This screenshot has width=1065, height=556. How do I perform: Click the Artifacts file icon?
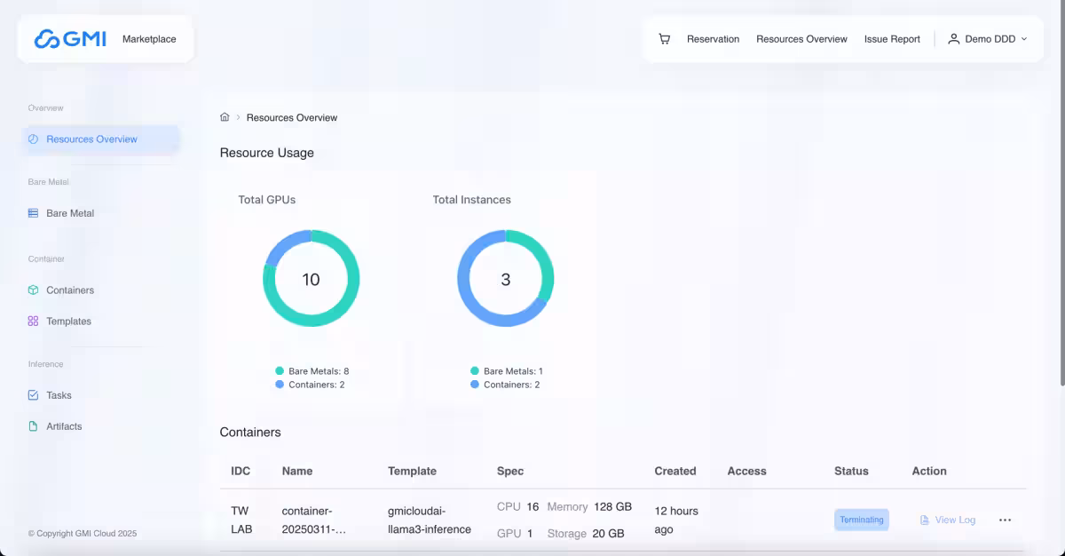(33, 426)
